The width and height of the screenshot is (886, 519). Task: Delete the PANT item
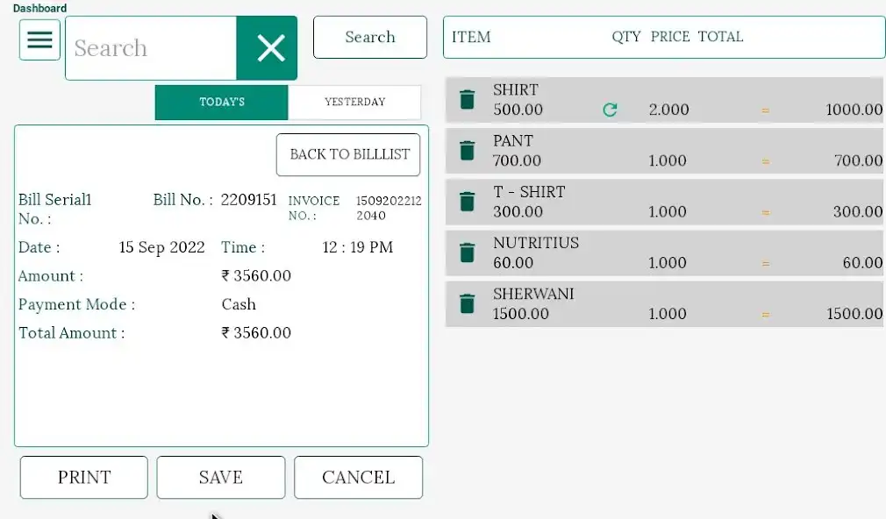point(468,151)
